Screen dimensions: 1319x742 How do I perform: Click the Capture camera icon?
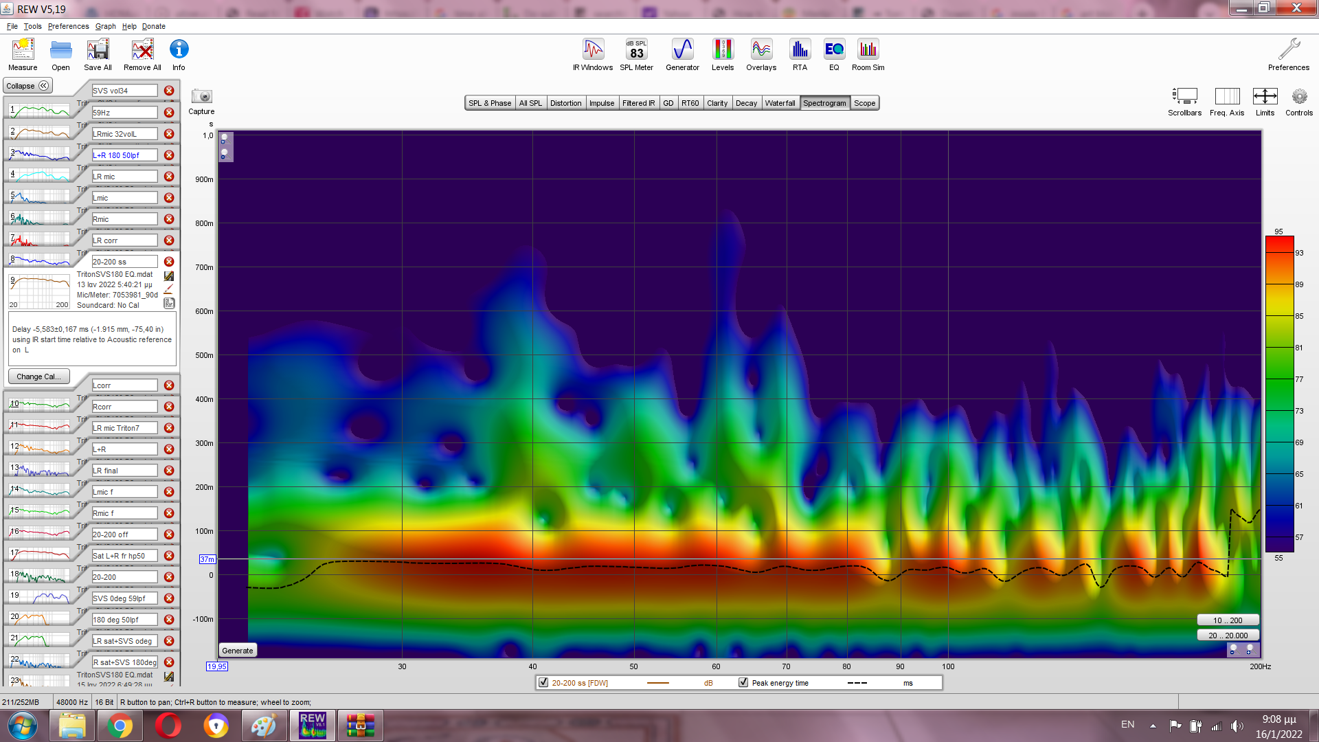pos(201,97)
